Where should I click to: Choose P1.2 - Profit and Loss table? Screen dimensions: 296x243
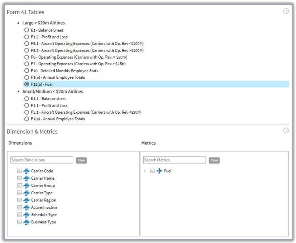pos(26,37)
